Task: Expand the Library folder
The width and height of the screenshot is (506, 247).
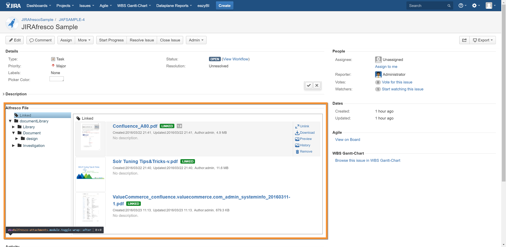Action: point(13,127)
